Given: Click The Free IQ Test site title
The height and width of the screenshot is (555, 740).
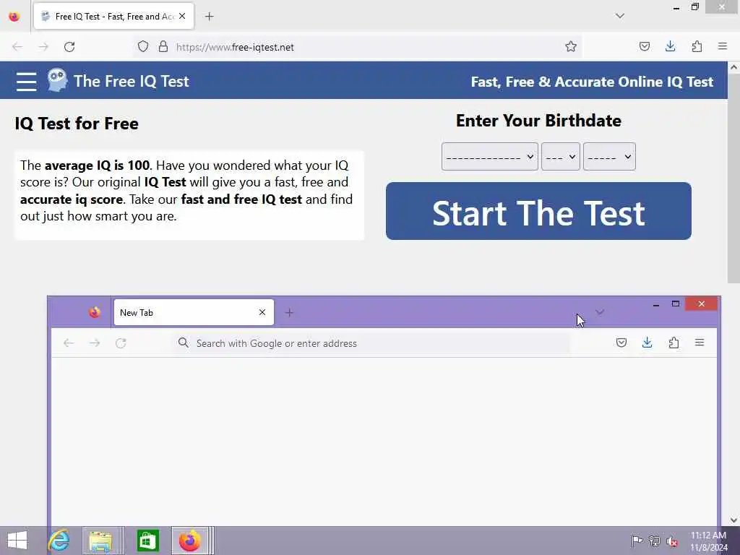Looking at the screenshot, I should point(132,81).
